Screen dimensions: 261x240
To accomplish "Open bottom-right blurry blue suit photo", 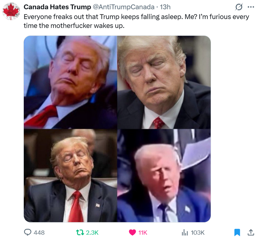I will tap(164, 176).
